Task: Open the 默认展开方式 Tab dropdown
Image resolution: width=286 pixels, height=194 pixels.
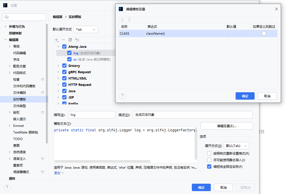Action: pos(86,29)
